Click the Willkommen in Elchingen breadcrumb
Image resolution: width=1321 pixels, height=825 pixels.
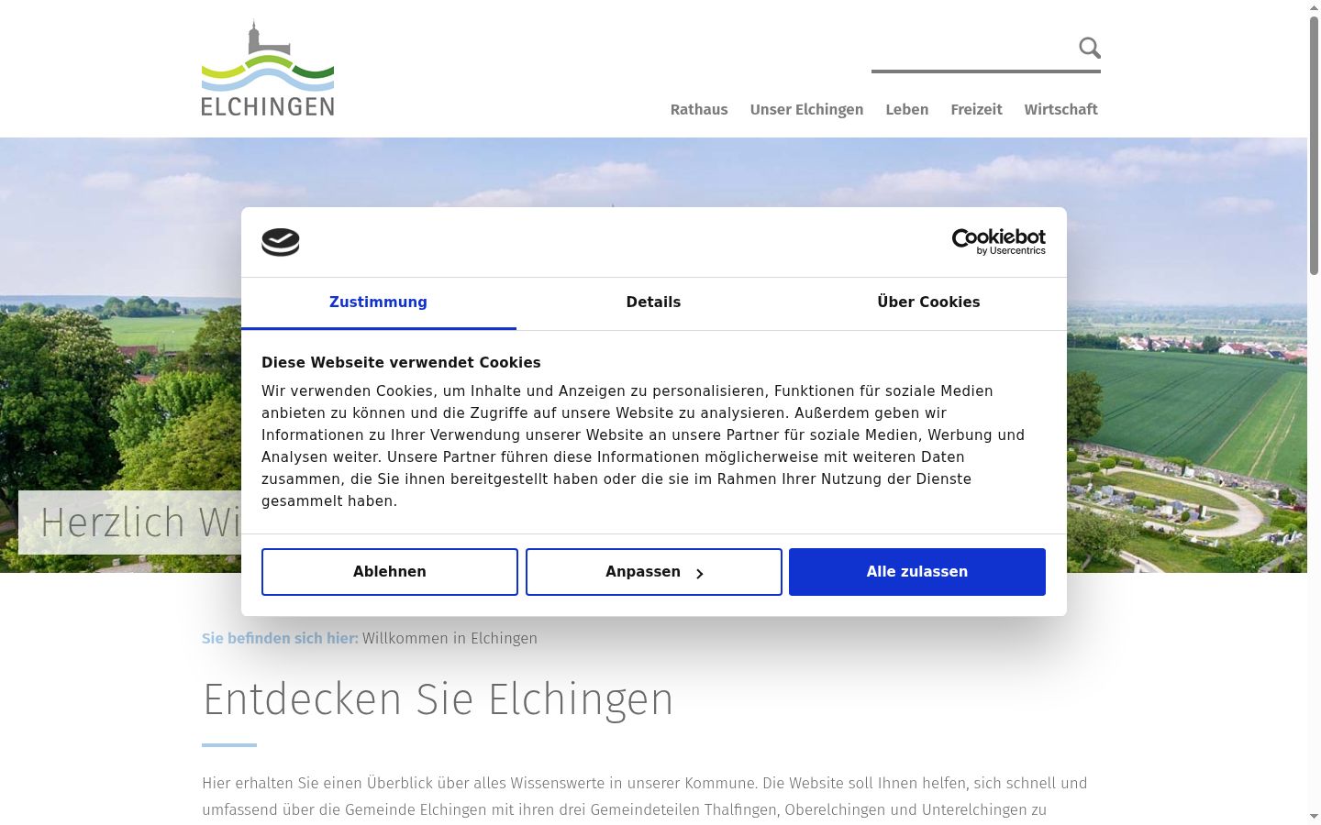(x=450, y=638)
